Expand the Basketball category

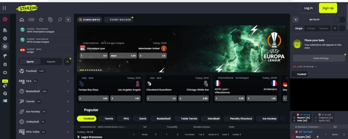(x=68, y=91)
